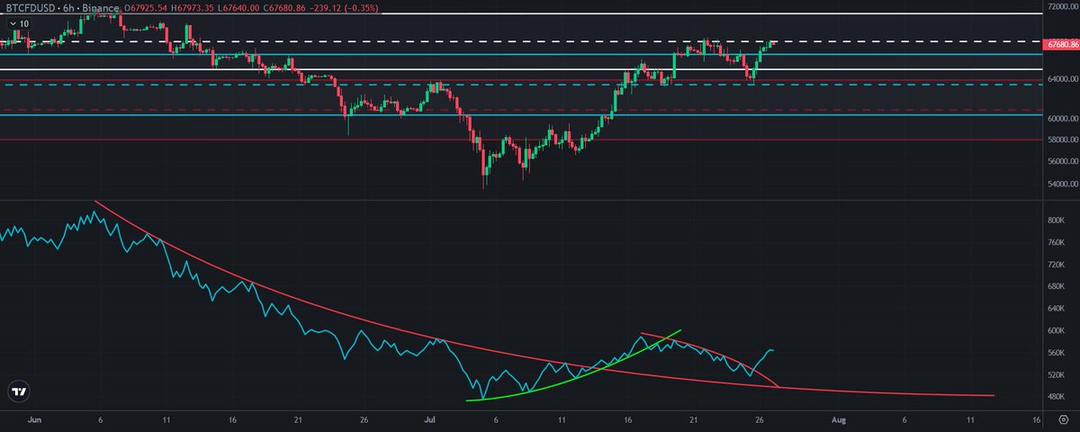The width and height of the screenshot is (1080, 432).
Task: Click the TradingView logo
Action: tap(17, 392)
